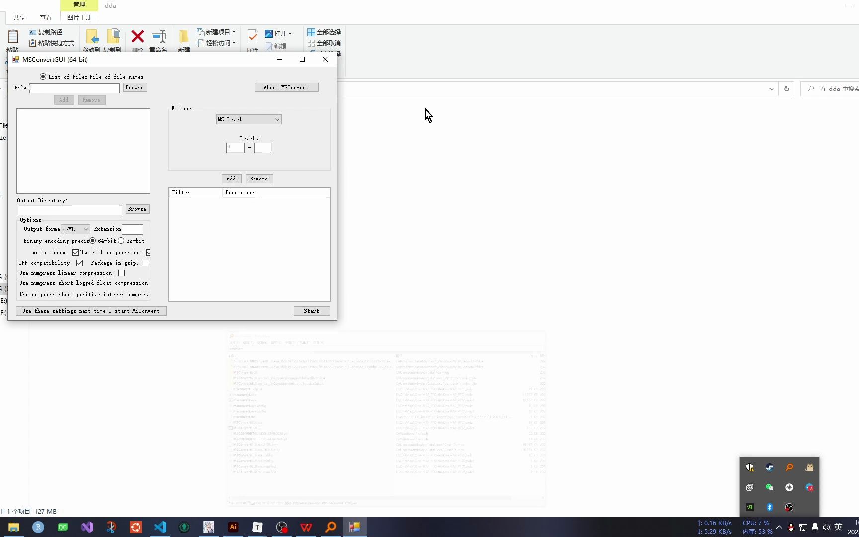859x537 pixels.
Task: Click Browse next to the File field
Action: click(135, 87)
